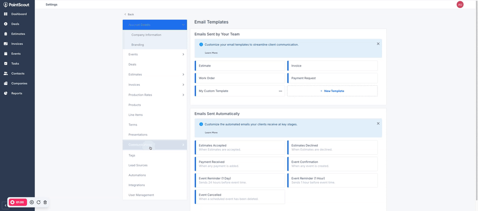Expand the Production Rates submenu
478x211 pixels.
click(183, 95)
